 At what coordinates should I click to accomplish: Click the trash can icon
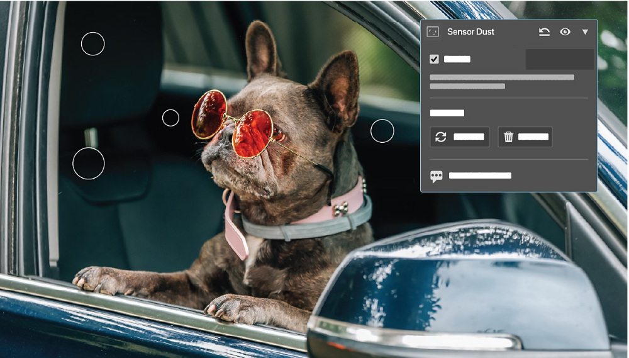coord(509,137)
